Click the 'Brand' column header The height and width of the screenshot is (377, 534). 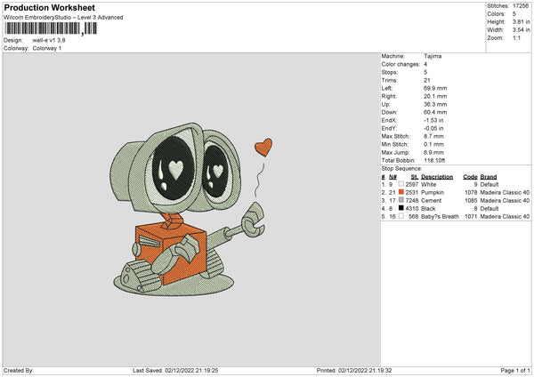tap(489, 177)
